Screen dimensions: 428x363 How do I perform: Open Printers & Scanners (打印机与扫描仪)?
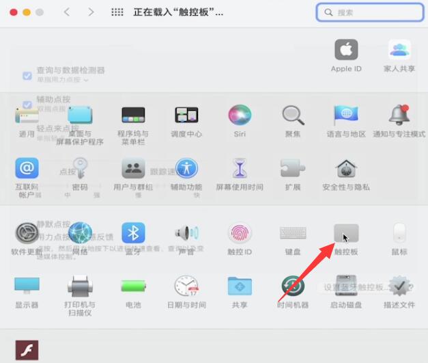click(80, 286)
